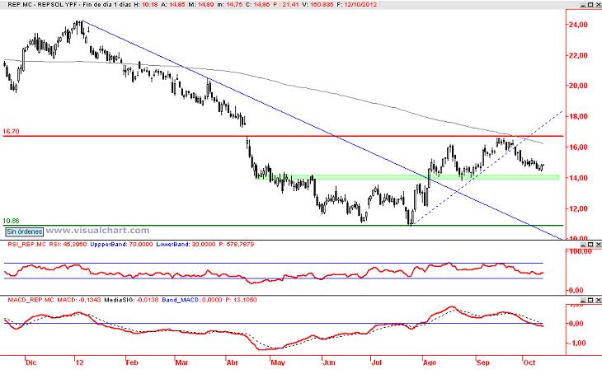This screenshot has height=374, width=602.
Task: Click the 'Mar' month label on time axis
Action: pos(181,362)
